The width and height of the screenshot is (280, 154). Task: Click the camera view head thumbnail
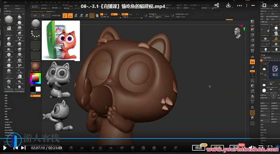point(237,33)
